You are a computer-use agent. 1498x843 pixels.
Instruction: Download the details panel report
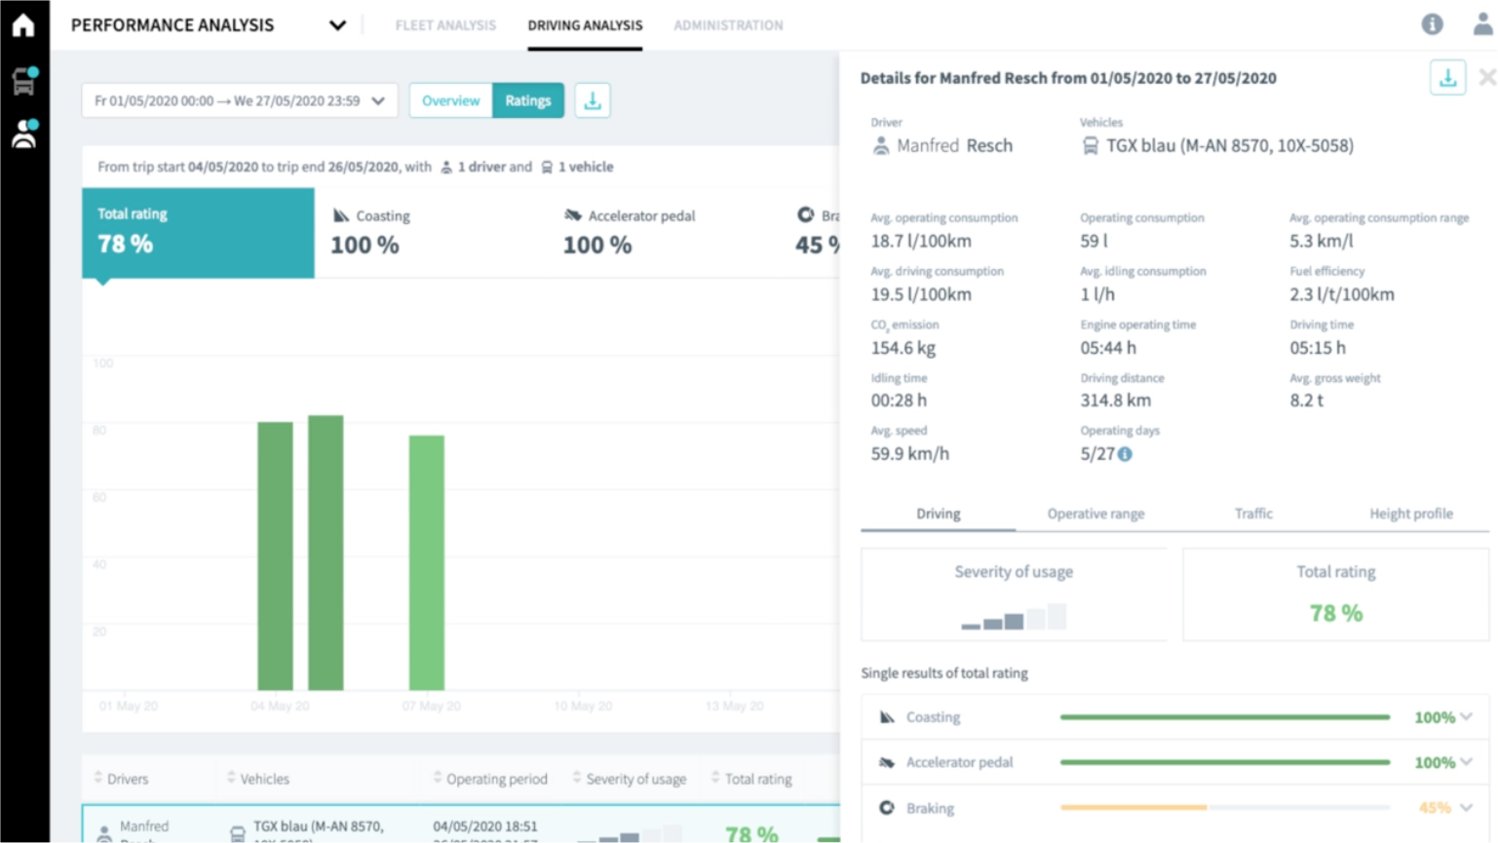point(1447,78)
